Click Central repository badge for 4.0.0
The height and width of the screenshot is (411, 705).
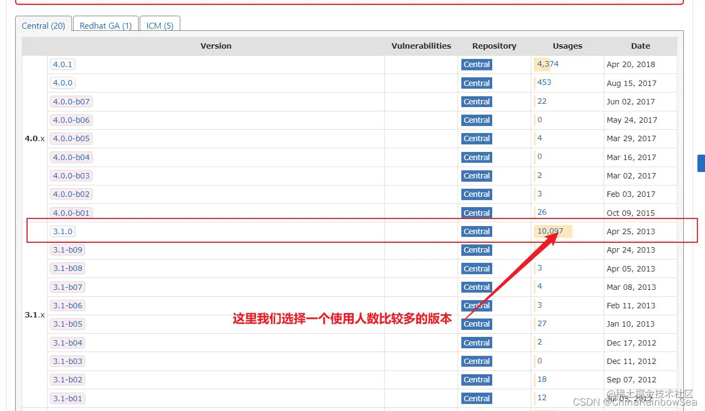point(476,83)
